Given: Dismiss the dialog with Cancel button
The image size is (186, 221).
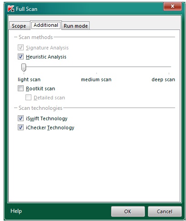Looking at the screenshot, I should tap(165, 211).
